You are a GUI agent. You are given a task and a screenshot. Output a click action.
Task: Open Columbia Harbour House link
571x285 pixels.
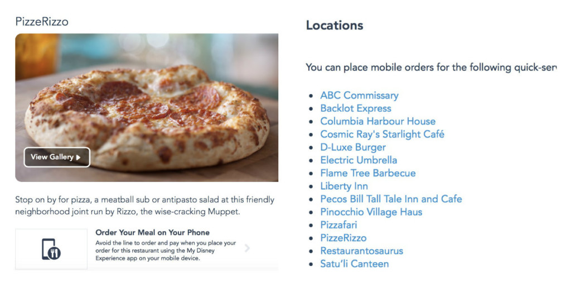pyautogui.click(x=378, y=121)
